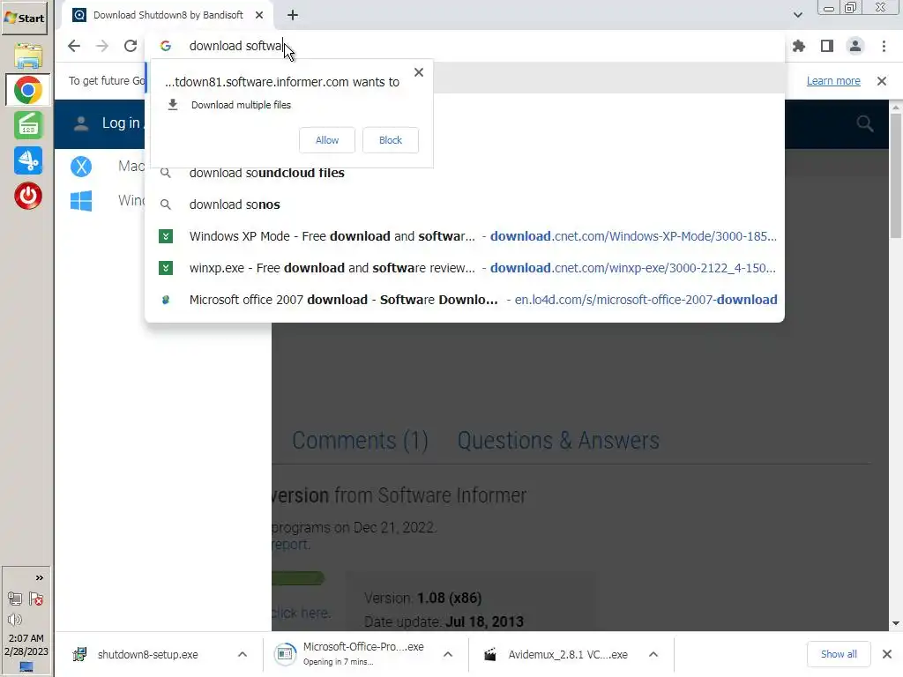The height and width of the screenshot is (677, 903).
Task: Choose the download soundcloud files suggestion
Action: coord(464,173)
